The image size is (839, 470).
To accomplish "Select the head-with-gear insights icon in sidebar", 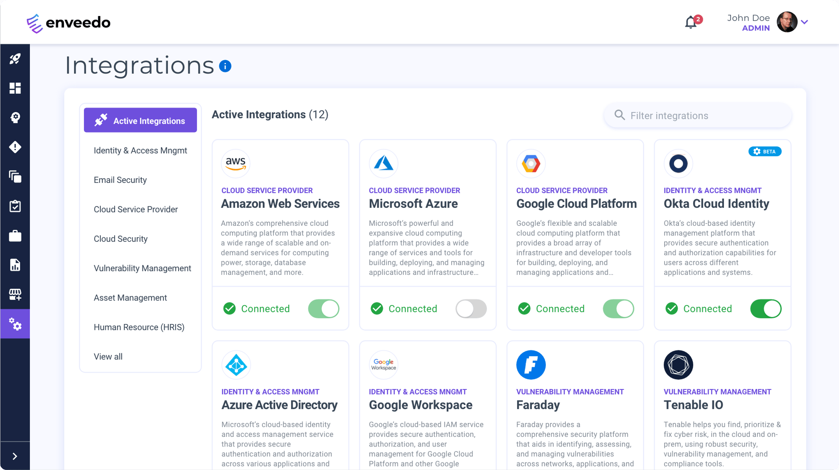I will [15, 117].
